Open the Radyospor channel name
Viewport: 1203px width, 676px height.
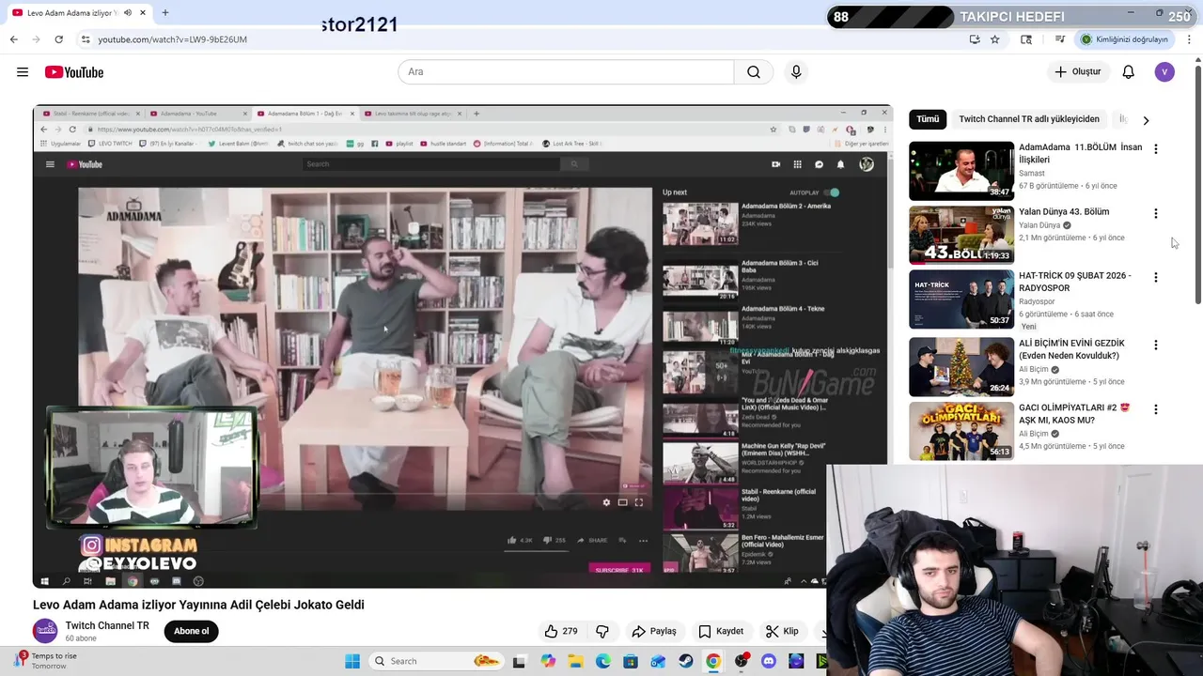pos(1037,301)
